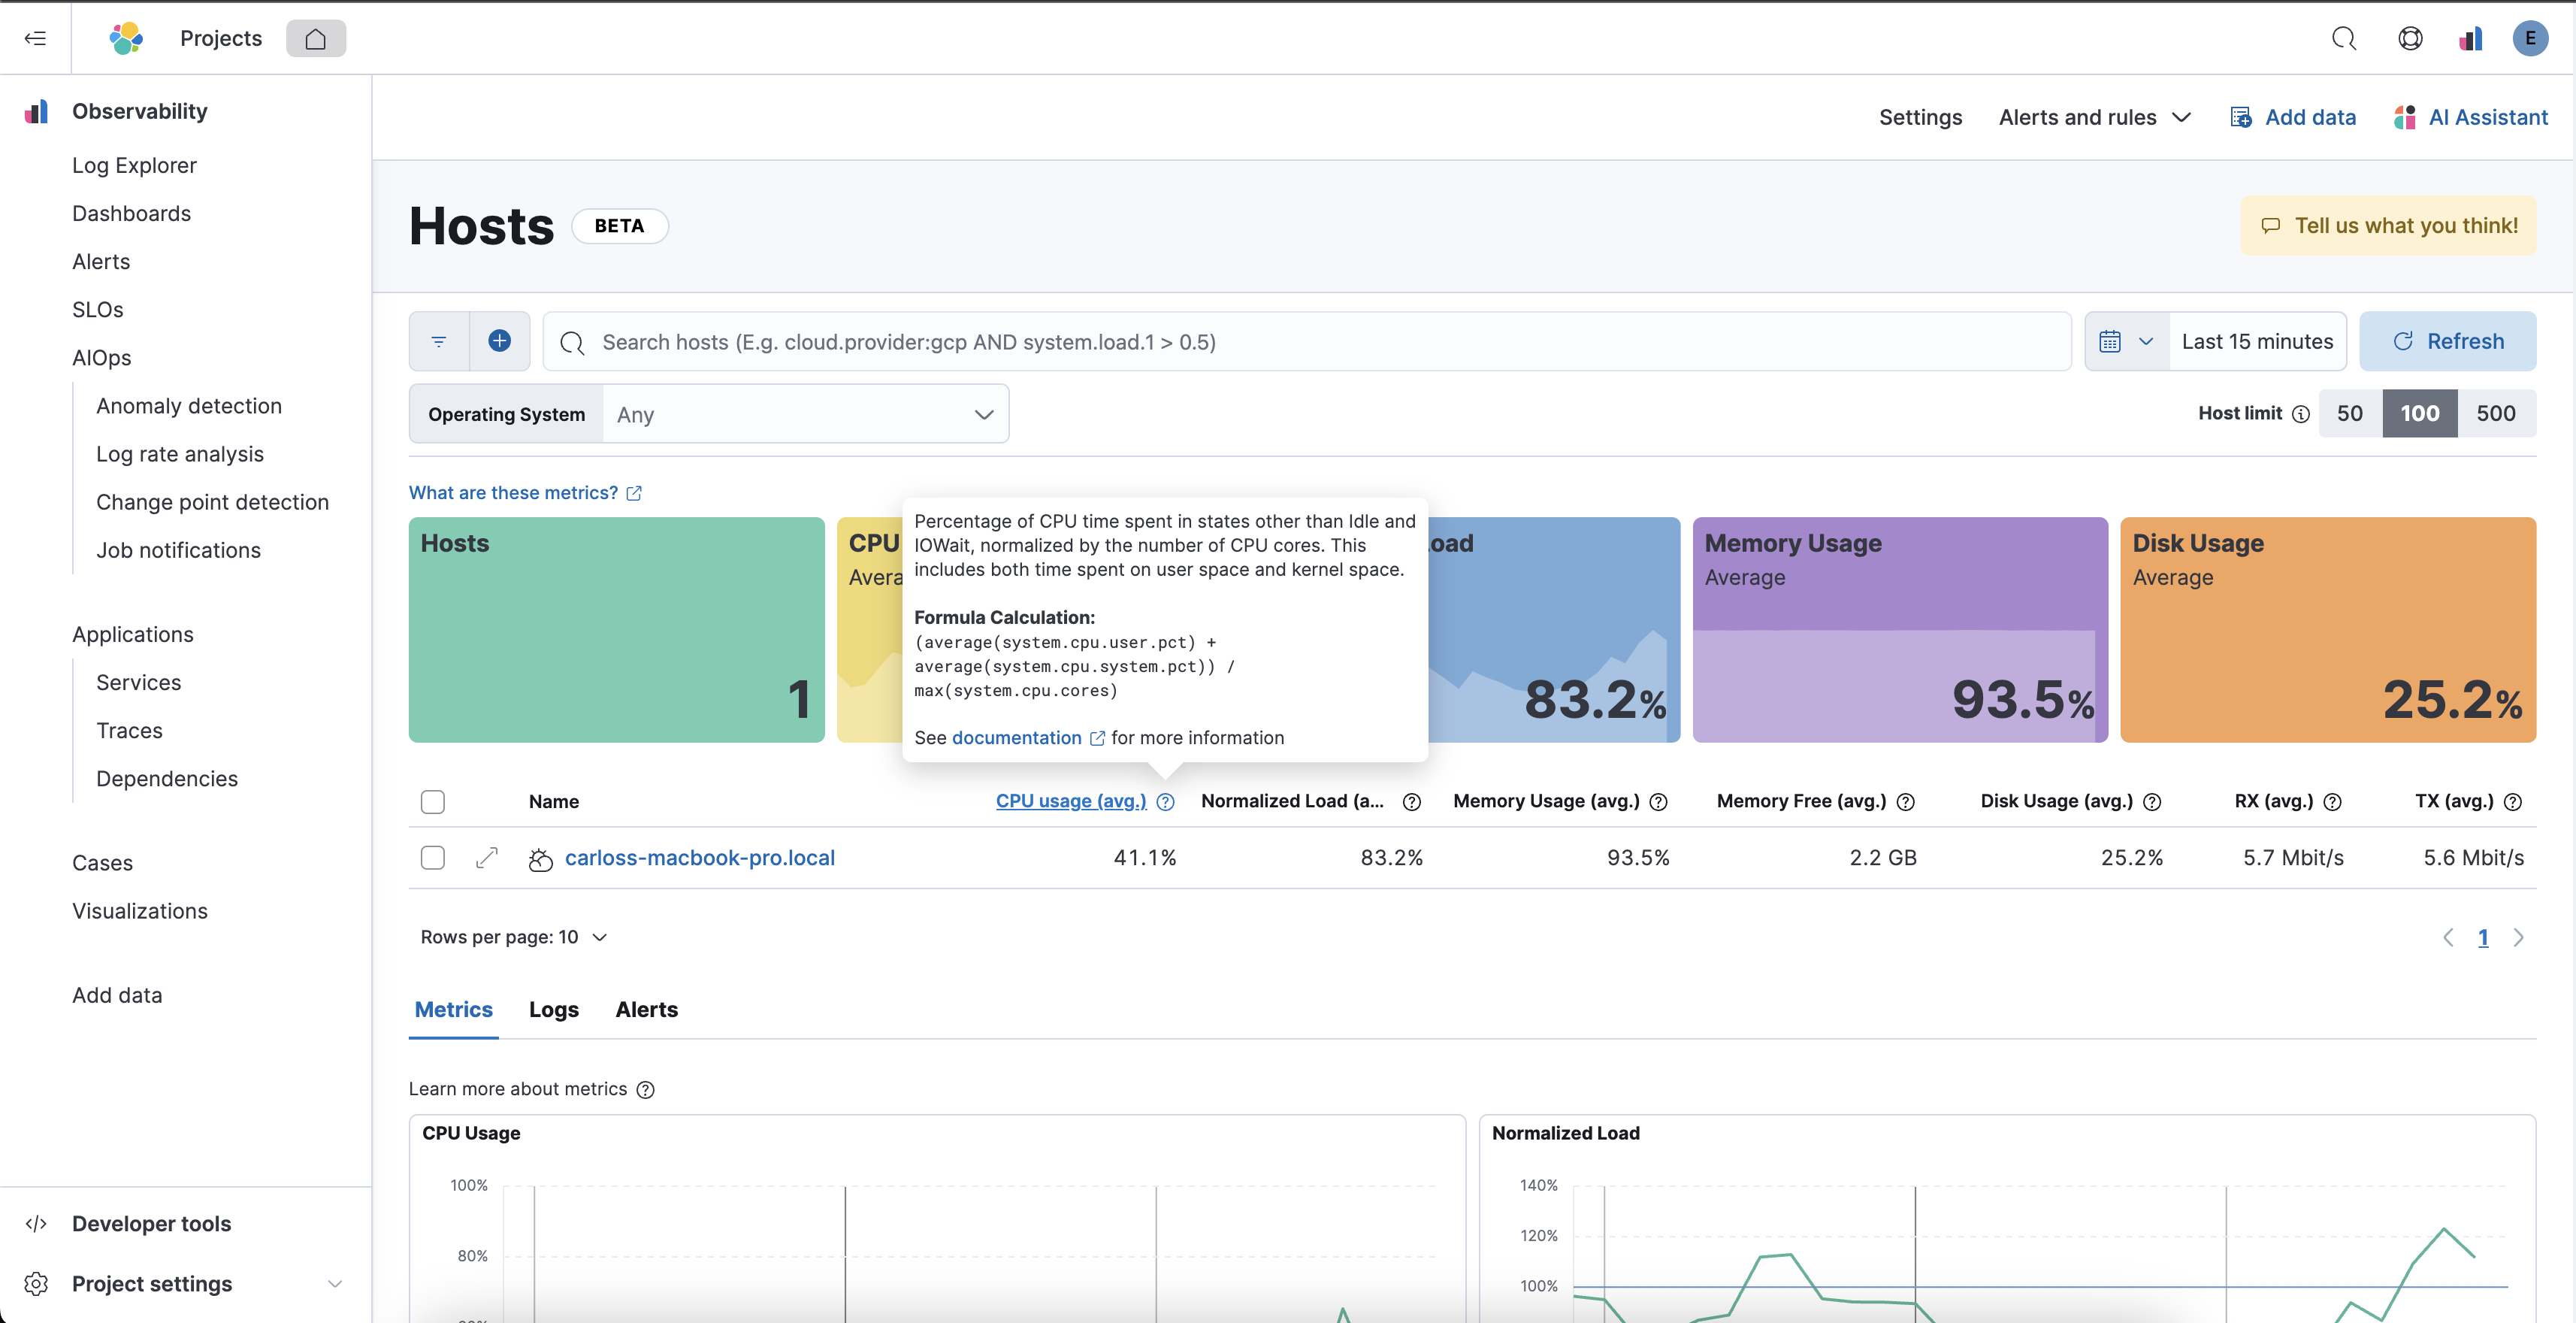The image size is (2576, 1323).
Task: Show Memory Usage column help tooltip
Action: click(x=1658, y=802)
